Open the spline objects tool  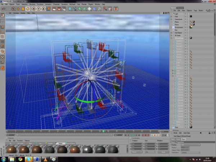(75, 9)
